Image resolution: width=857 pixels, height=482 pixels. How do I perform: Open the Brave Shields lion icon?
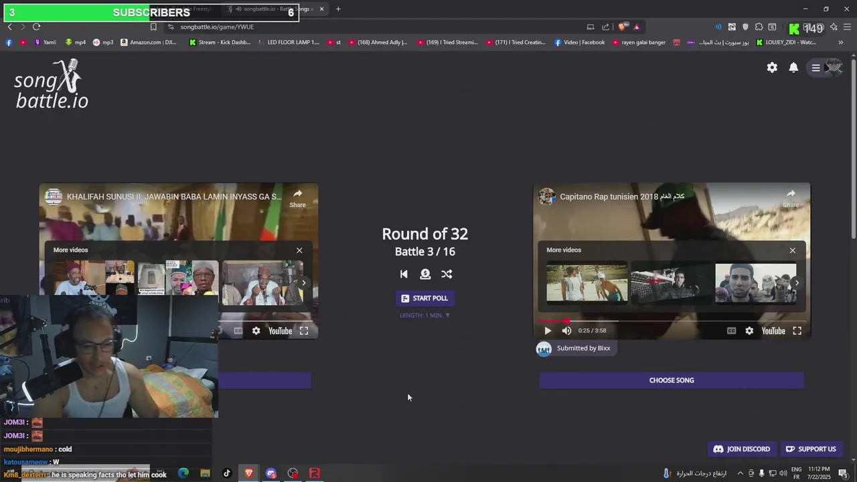coord(622,27)
